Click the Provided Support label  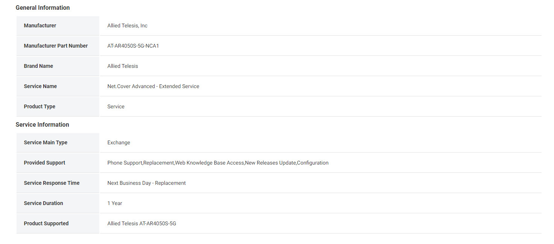coord(44,163)
